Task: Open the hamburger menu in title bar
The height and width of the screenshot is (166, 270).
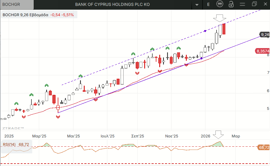Action: coord(242,4)
